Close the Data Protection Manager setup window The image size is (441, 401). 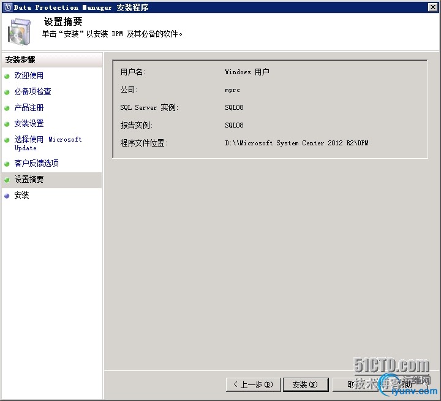(x=432, y=7)
